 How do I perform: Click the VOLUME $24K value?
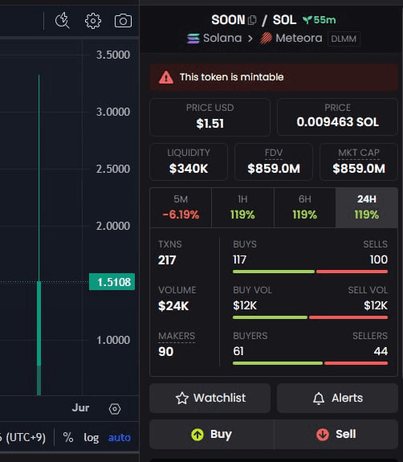coord(173,306)
